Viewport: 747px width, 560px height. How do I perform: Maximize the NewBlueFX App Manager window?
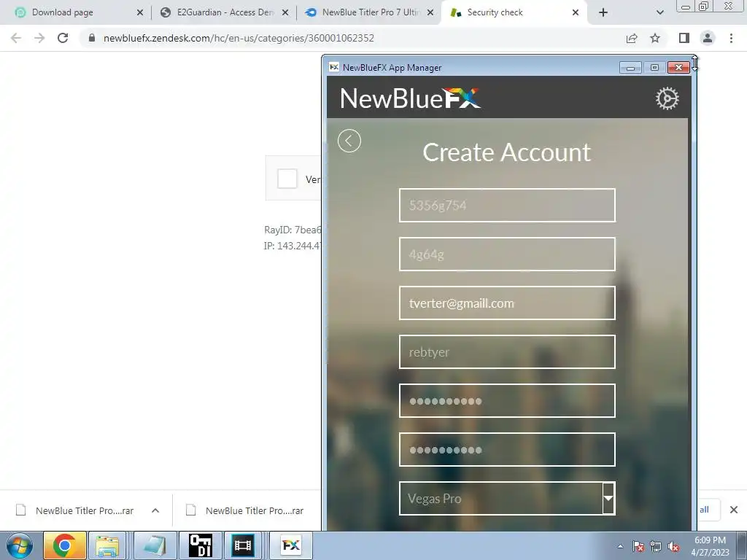(654, 68)
